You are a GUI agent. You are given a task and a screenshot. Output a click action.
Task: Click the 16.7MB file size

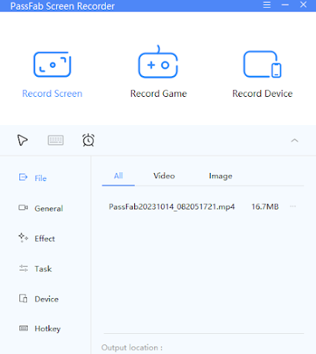(x=265, y=206)
